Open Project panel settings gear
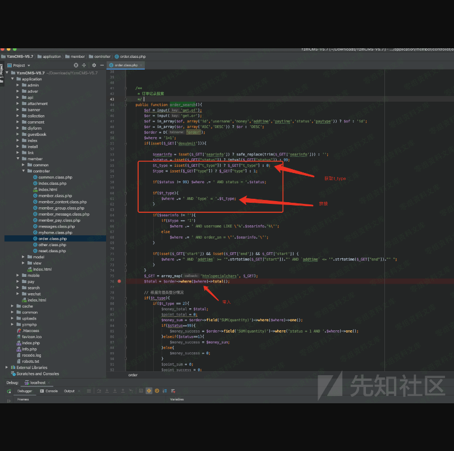This screenshot has height=451, width=454. 94,65
